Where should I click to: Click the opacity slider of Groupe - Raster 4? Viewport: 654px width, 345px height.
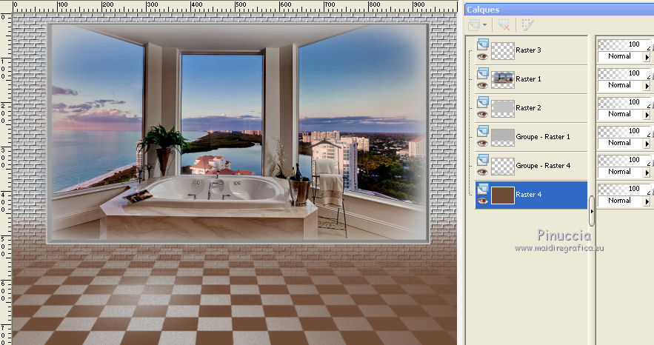624,160
